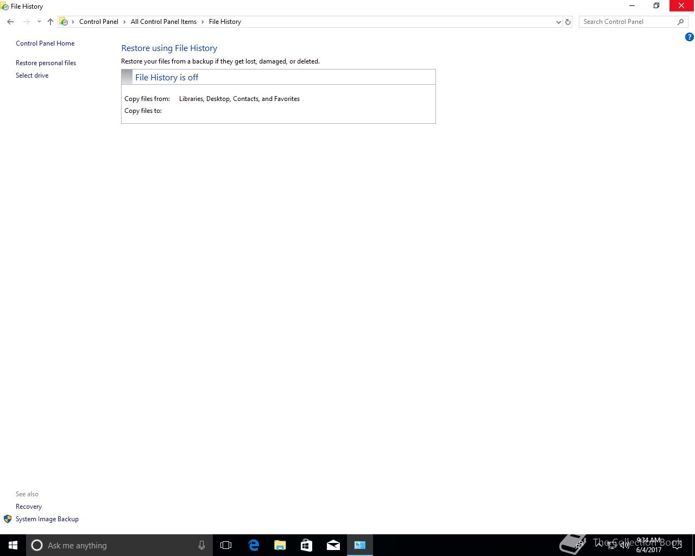
Task: Open the volume speaker tray icon
Action: coord(624,545)
